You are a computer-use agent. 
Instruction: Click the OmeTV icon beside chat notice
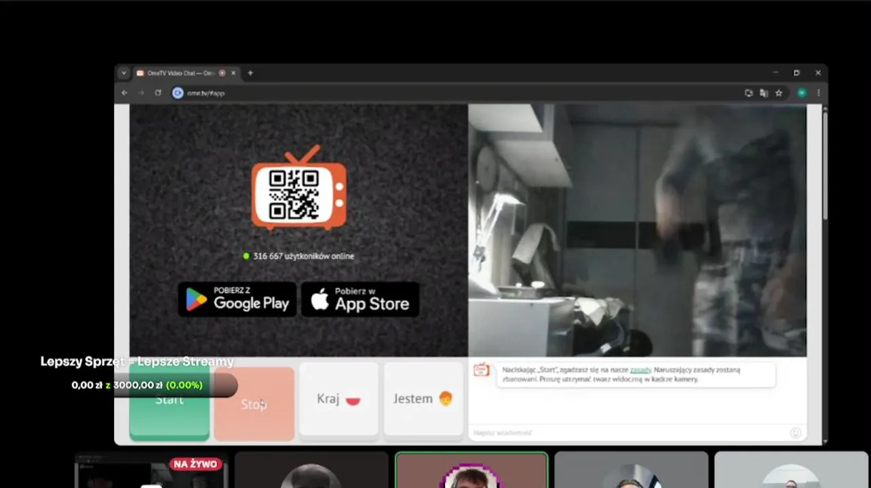(481, 369)
